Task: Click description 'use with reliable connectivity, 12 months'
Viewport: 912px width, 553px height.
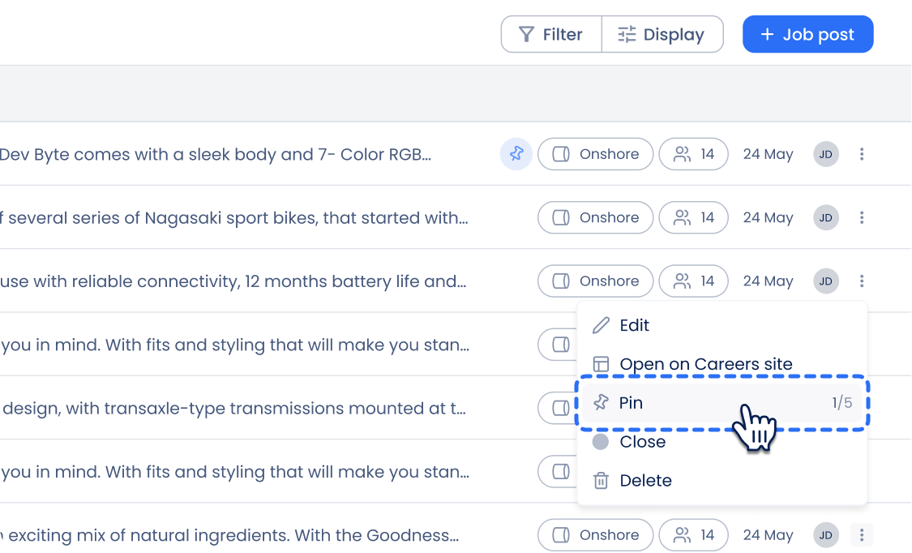Action: 233,281
